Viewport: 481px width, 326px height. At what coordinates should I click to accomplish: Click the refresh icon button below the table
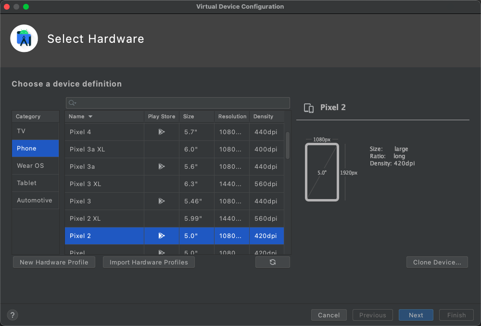[272, 262]
